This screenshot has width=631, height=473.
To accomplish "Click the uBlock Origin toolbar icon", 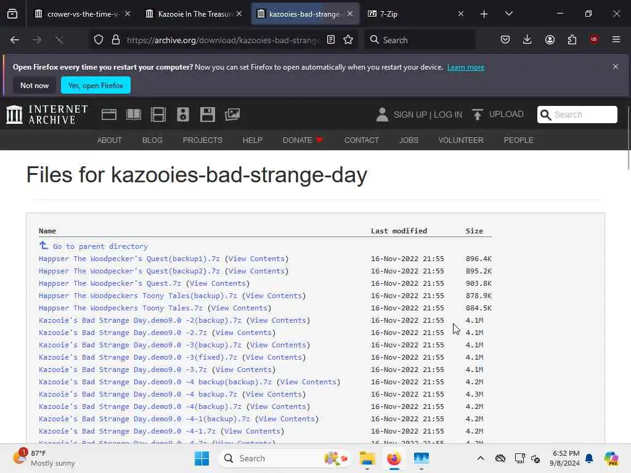I will tap(594, 39).
